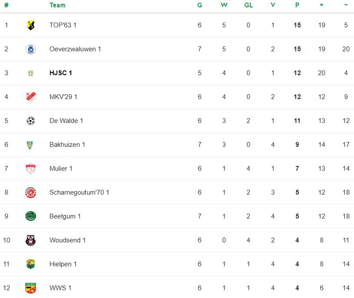Click the Hielpen club crest
The width and height of the screenshot is (354, 298).
click(x=30, y=264)
